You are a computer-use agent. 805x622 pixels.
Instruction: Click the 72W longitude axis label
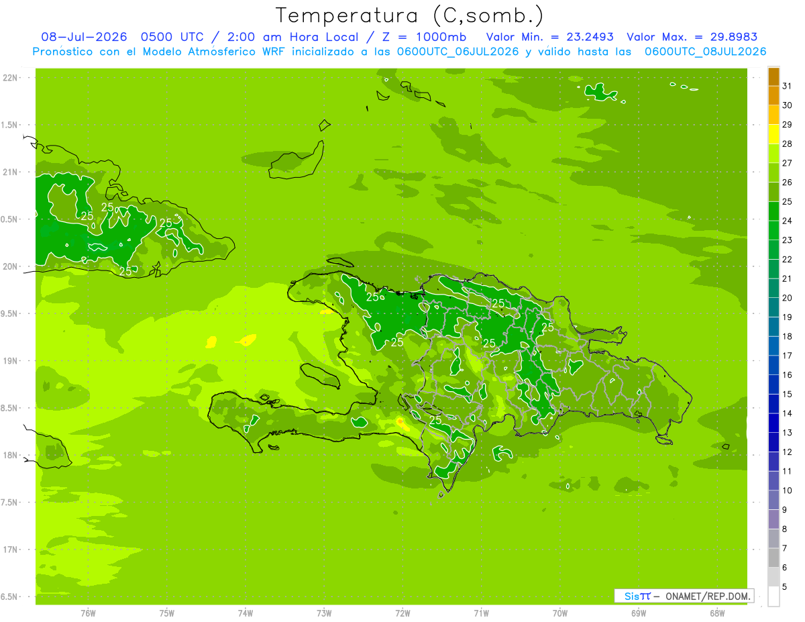[x=402, y=613]
